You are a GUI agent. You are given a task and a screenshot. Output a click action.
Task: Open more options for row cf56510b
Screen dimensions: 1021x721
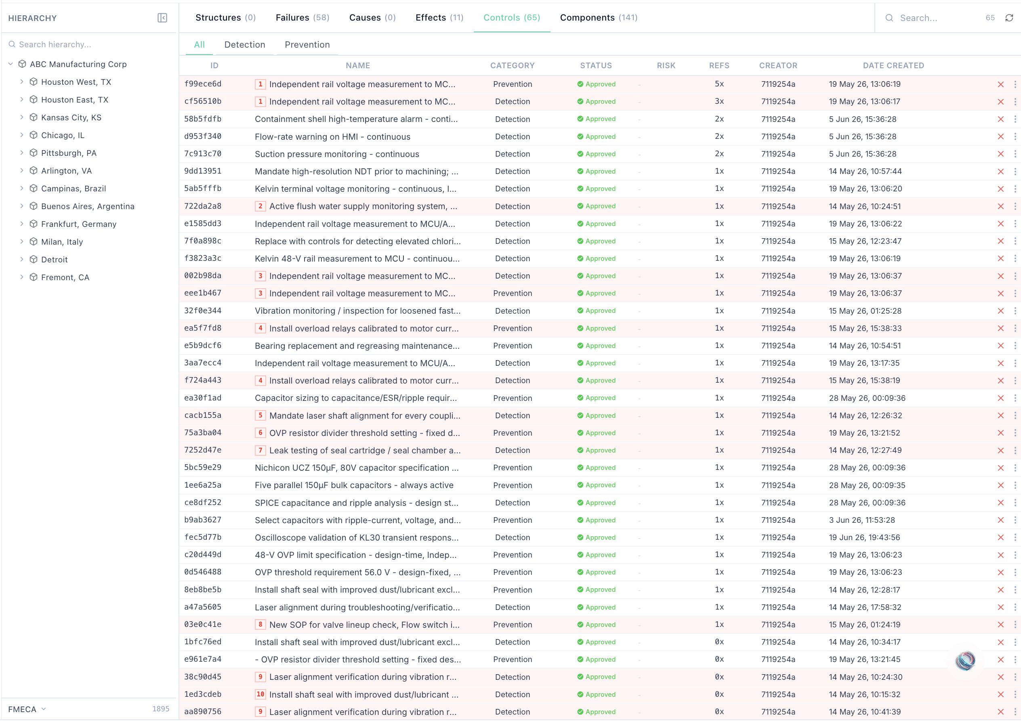tap(1015, 102)
